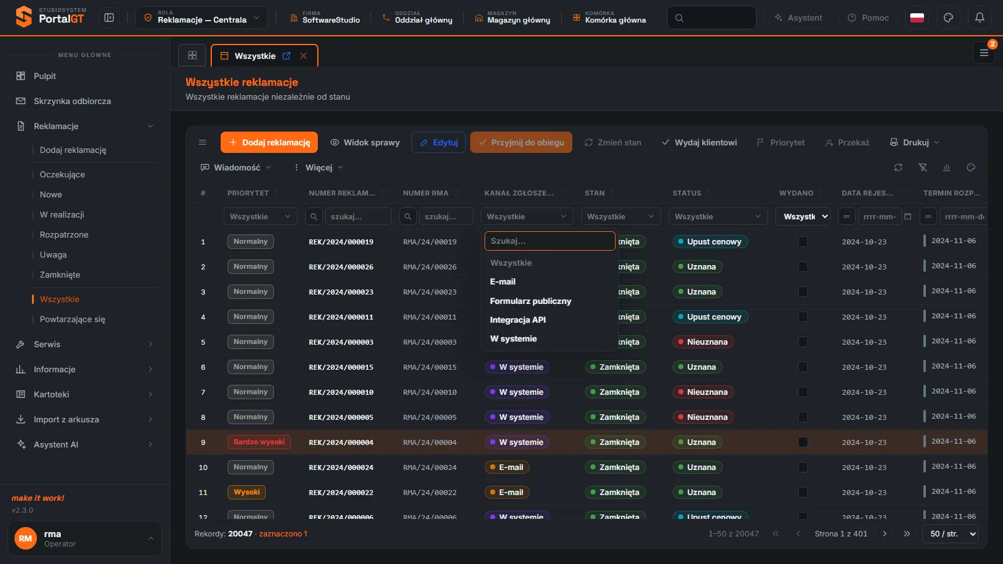
Task: Open the chart statistics icon in toolbar
Action: (947, 167)
